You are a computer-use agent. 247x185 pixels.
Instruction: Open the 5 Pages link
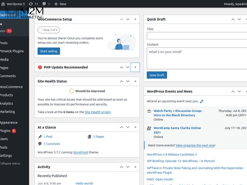point(98,137)
